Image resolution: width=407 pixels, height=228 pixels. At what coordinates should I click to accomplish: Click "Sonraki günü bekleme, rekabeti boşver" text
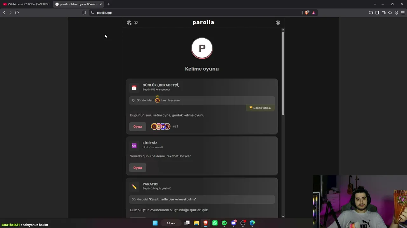(160, 156)
